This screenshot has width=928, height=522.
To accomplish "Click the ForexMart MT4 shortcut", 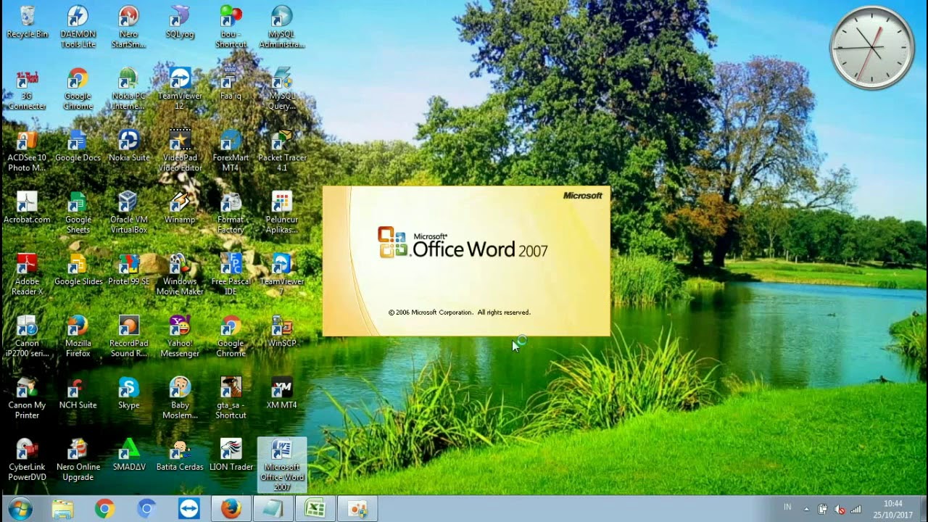I will pos(231,152).
